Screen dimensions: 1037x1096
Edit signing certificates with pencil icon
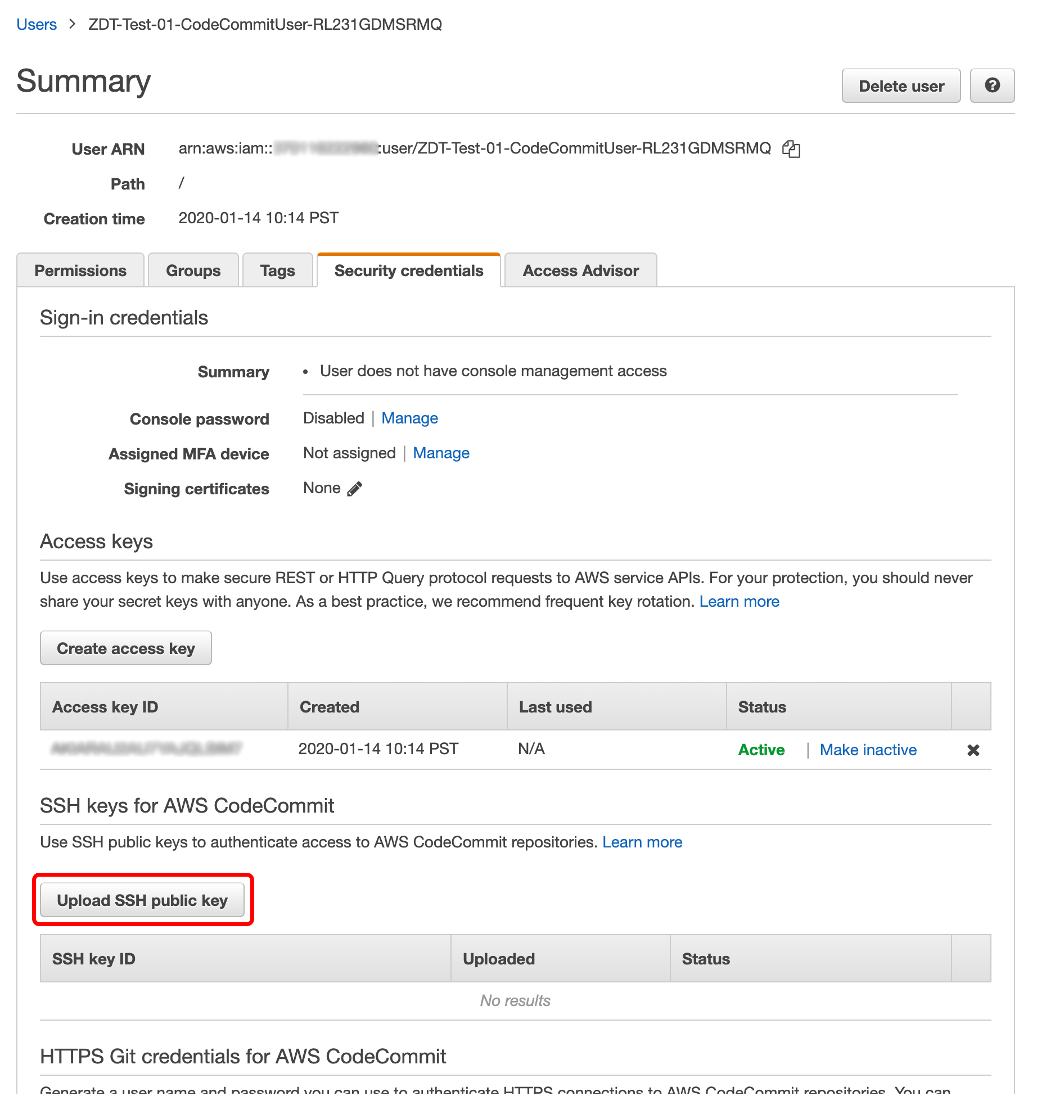[x=354, y=489]
